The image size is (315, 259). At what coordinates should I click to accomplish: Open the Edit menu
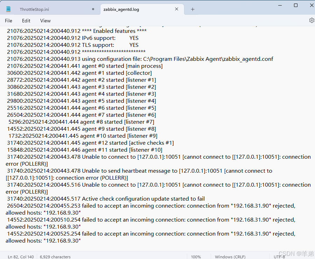pos(26,21)
